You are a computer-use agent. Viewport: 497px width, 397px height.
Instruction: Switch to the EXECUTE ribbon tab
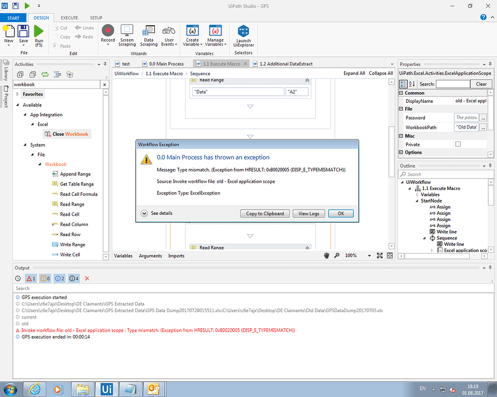click(69, 17)
